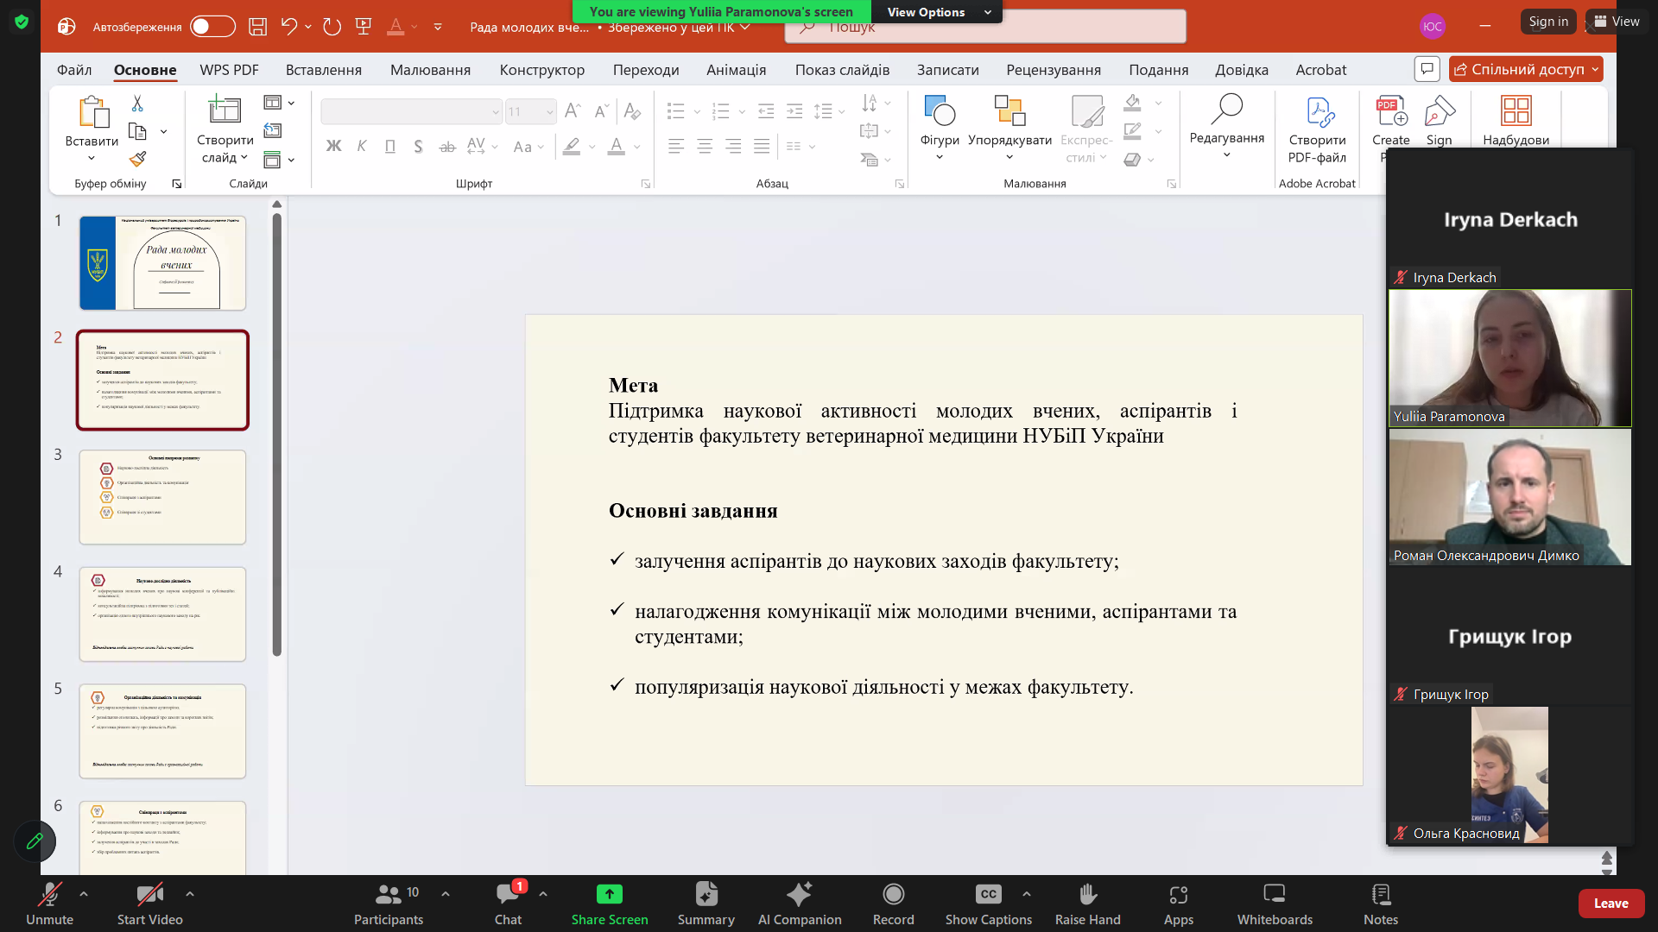
Task: Click the Chat icon with notification badge
Action: pos(508,894)
